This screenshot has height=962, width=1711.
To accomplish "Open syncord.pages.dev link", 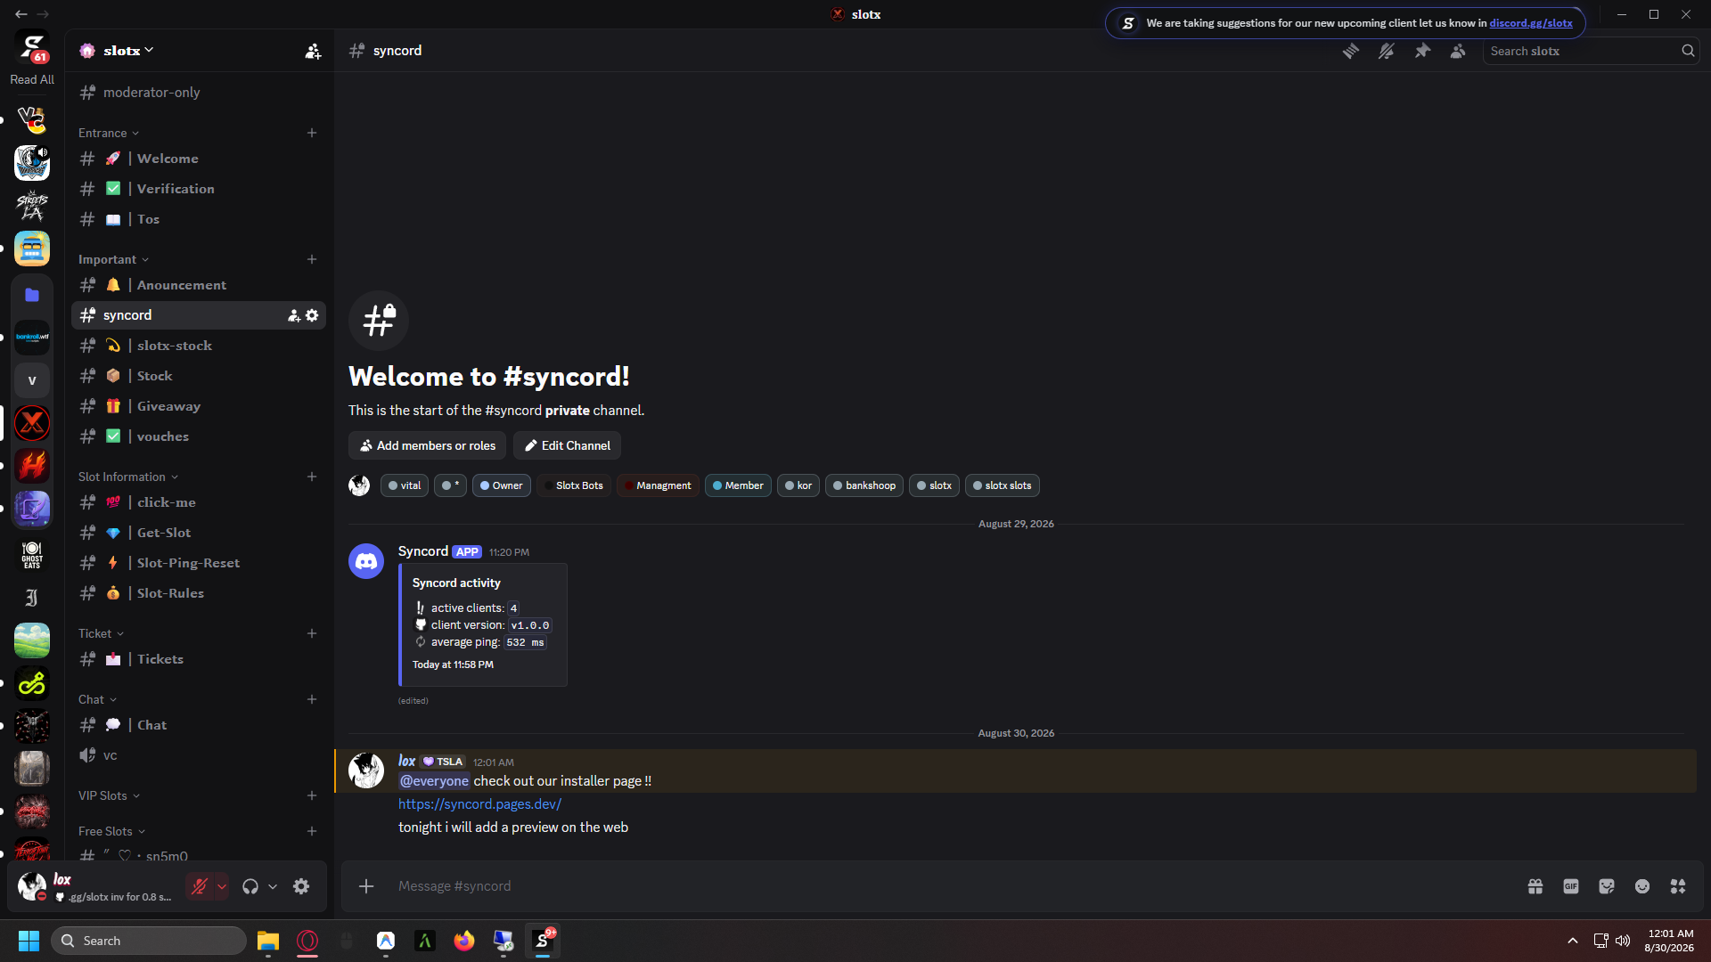I will 479,803.
